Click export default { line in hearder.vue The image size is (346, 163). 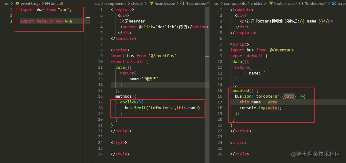tap(129, 61)
